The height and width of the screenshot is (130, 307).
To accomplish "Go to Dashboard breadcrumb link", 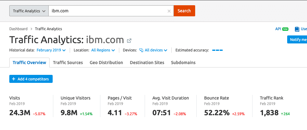I will 18,29.
